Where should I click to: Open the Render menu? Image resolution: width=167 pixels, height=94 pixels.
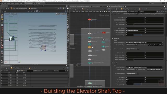[x=8, y=3]
